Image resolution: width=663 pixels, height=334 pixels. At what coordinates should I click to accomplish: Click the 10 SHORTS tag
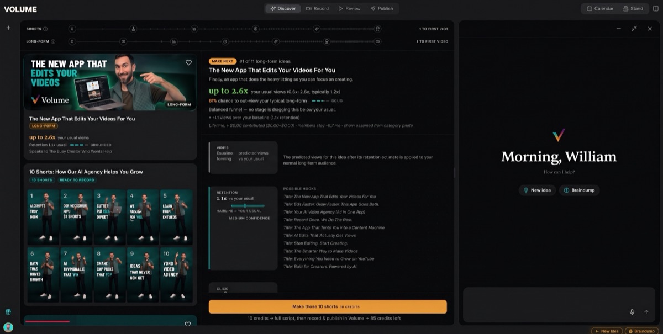[41, 180]
